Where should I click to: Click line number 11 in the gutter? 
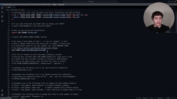[x=9, y=32]
